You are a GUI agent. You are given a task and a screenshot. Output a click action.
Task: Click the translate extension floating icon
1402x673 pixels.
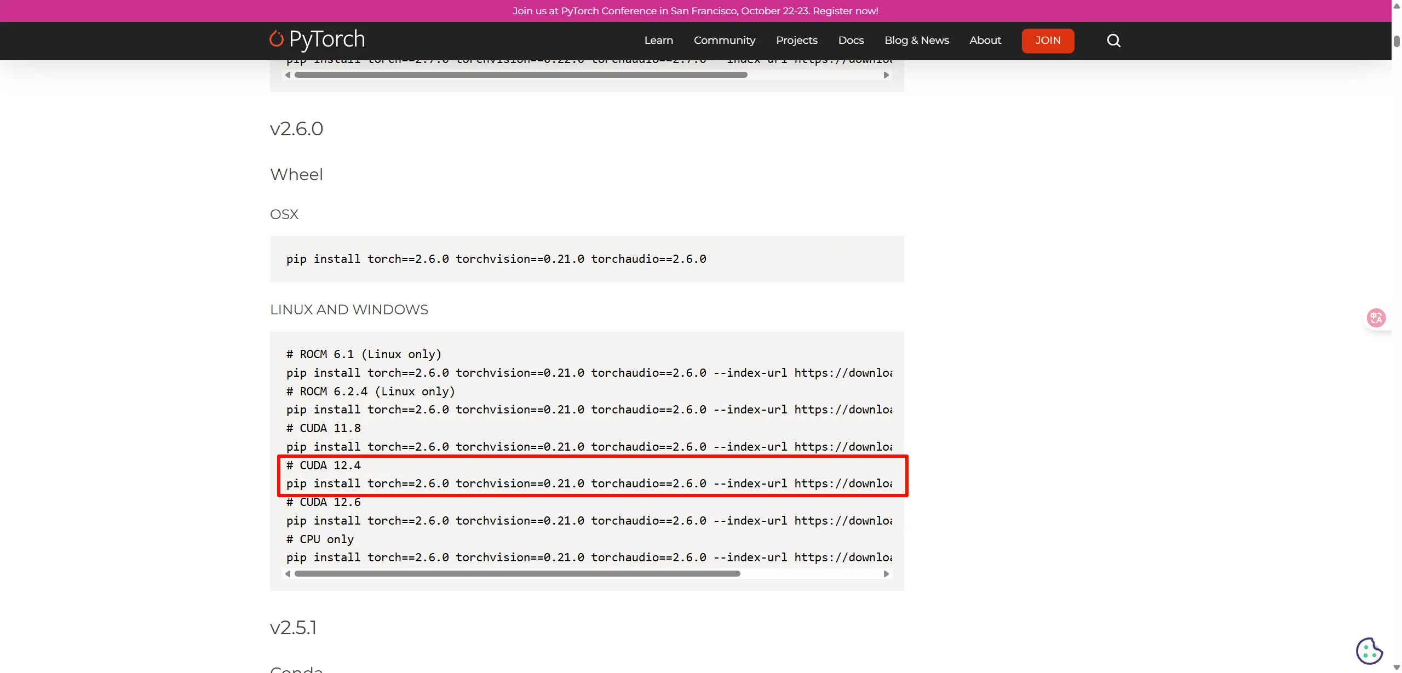pyautogui.click(x=1376, y=318)
